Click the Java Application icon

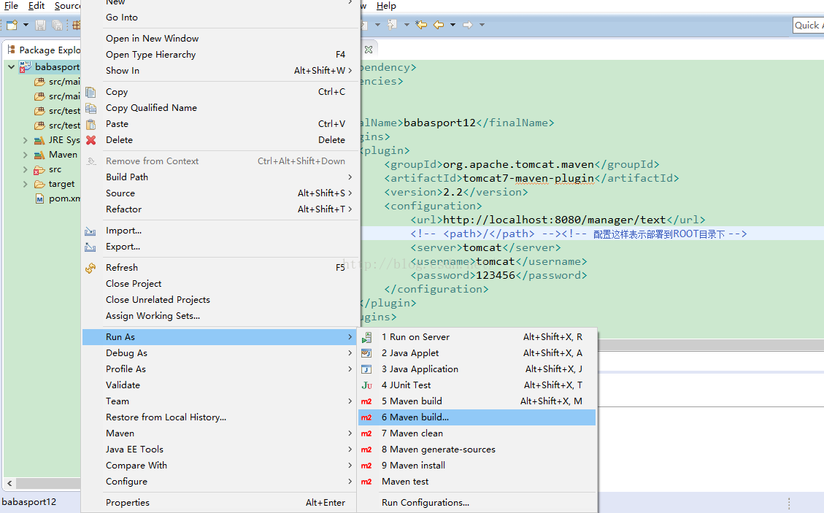[367, 369]
